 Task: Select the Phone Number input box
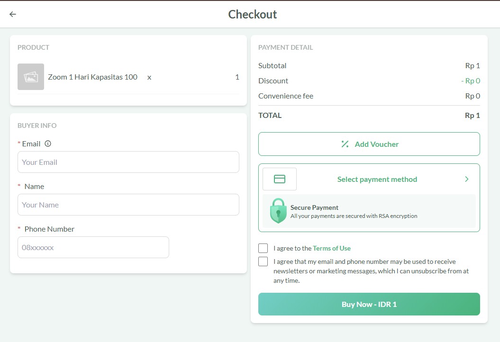coord(93,247)
